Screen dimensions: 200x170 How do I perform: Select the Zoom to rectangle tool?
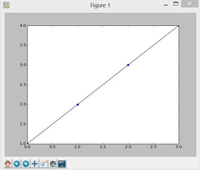(x=44, y=164)
